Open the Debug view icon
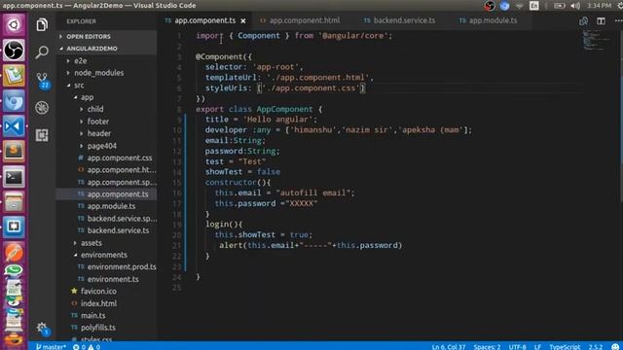This screenshot has height=350, width=623. pyautogui.click(x=42, y=108)
